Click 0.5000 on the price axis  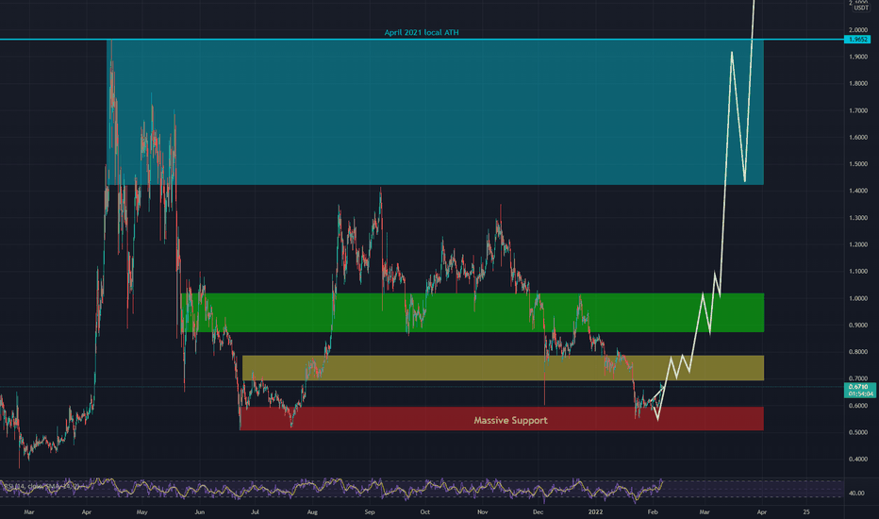point(858,432)
